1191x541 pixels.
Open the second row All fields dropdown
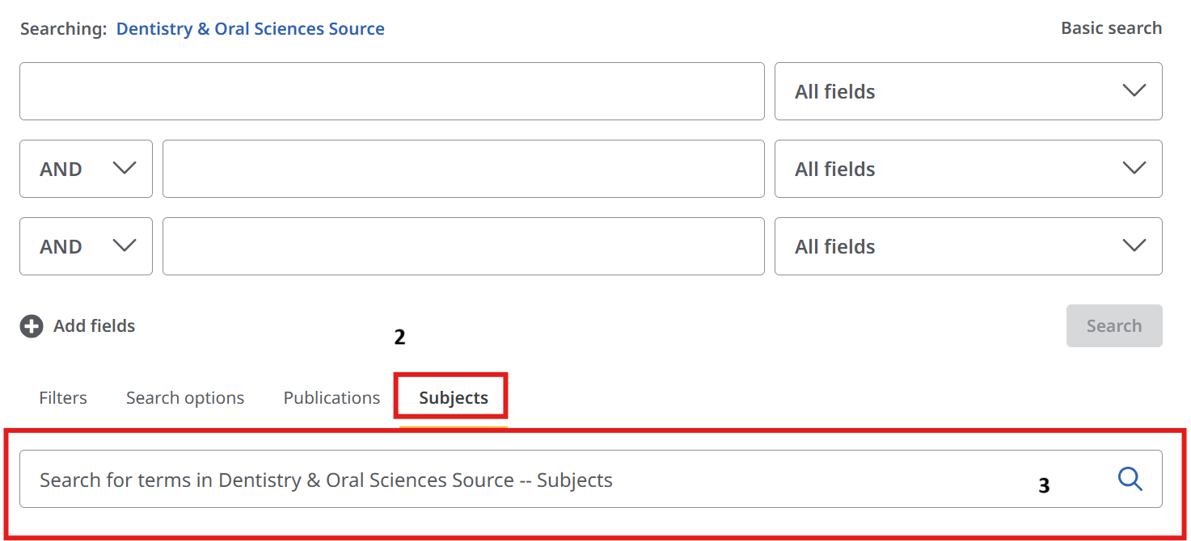point(967,169)
